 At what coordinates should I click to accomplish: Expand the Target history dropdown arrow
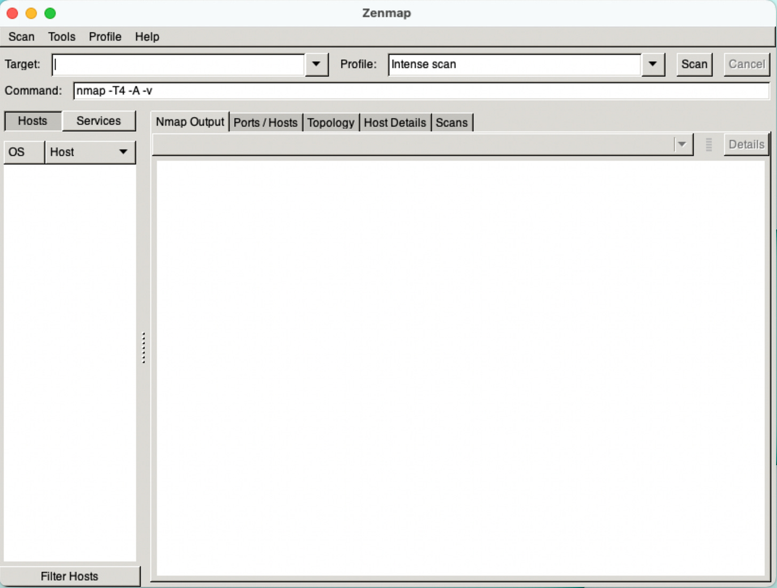click(x=316, y=65)
